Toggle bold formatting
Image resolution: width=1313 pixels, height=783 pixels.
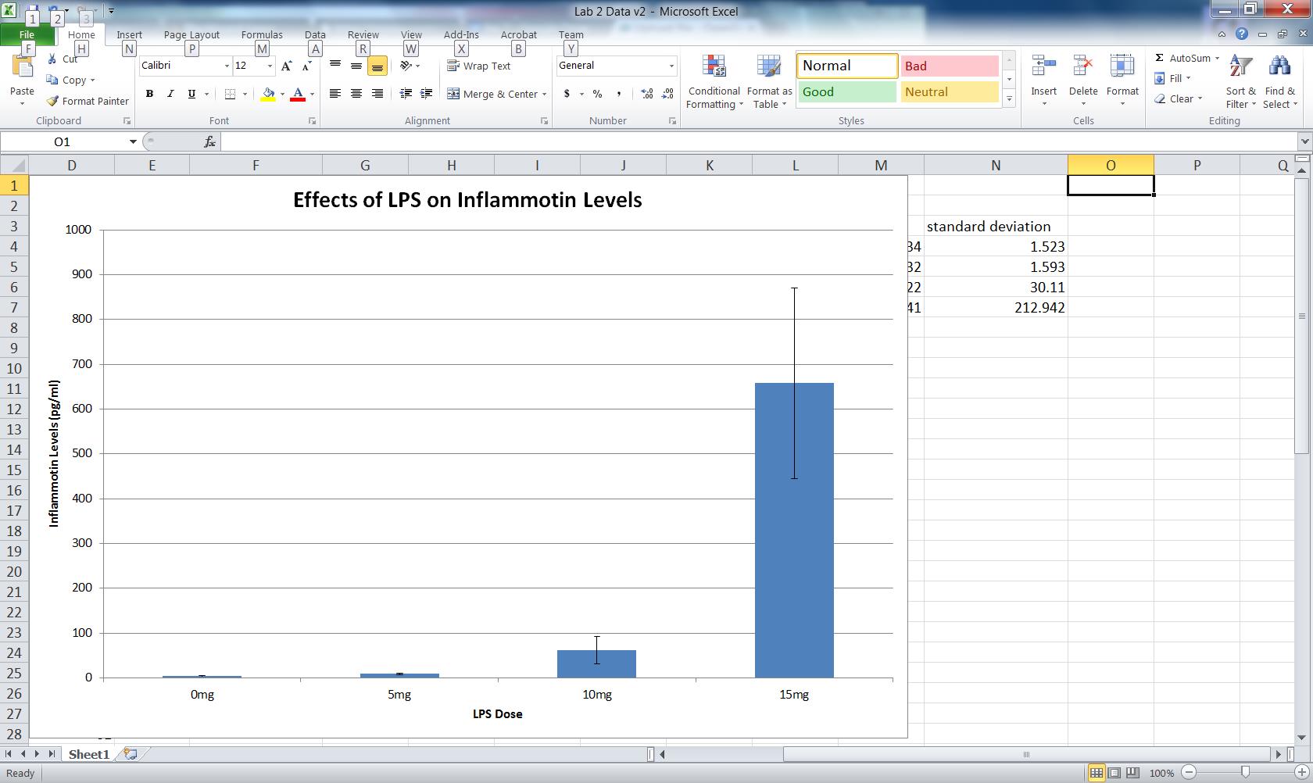[x=149, y=94]
